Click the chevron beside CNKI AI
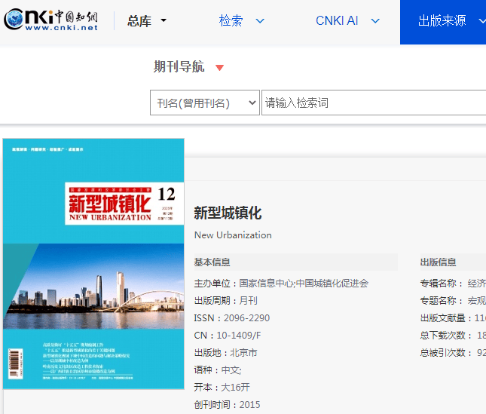 tap(375, 21)
